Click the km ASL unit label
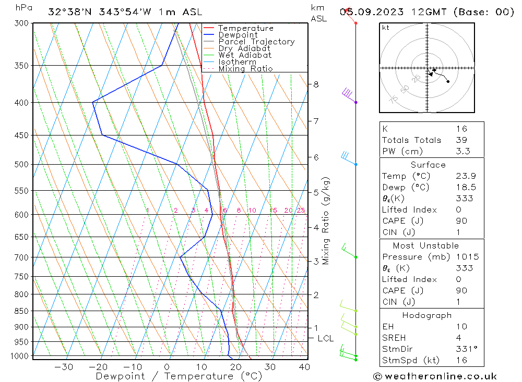The height and width of the screenshot is (382, 522). point(318,14)
